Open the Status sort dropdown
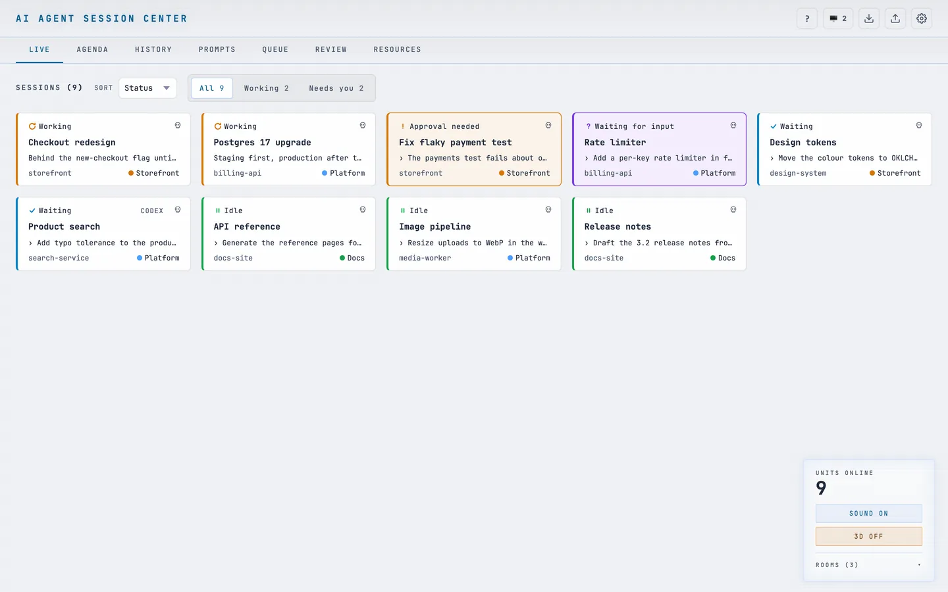 pyautogui.click(x=147, y=88)
